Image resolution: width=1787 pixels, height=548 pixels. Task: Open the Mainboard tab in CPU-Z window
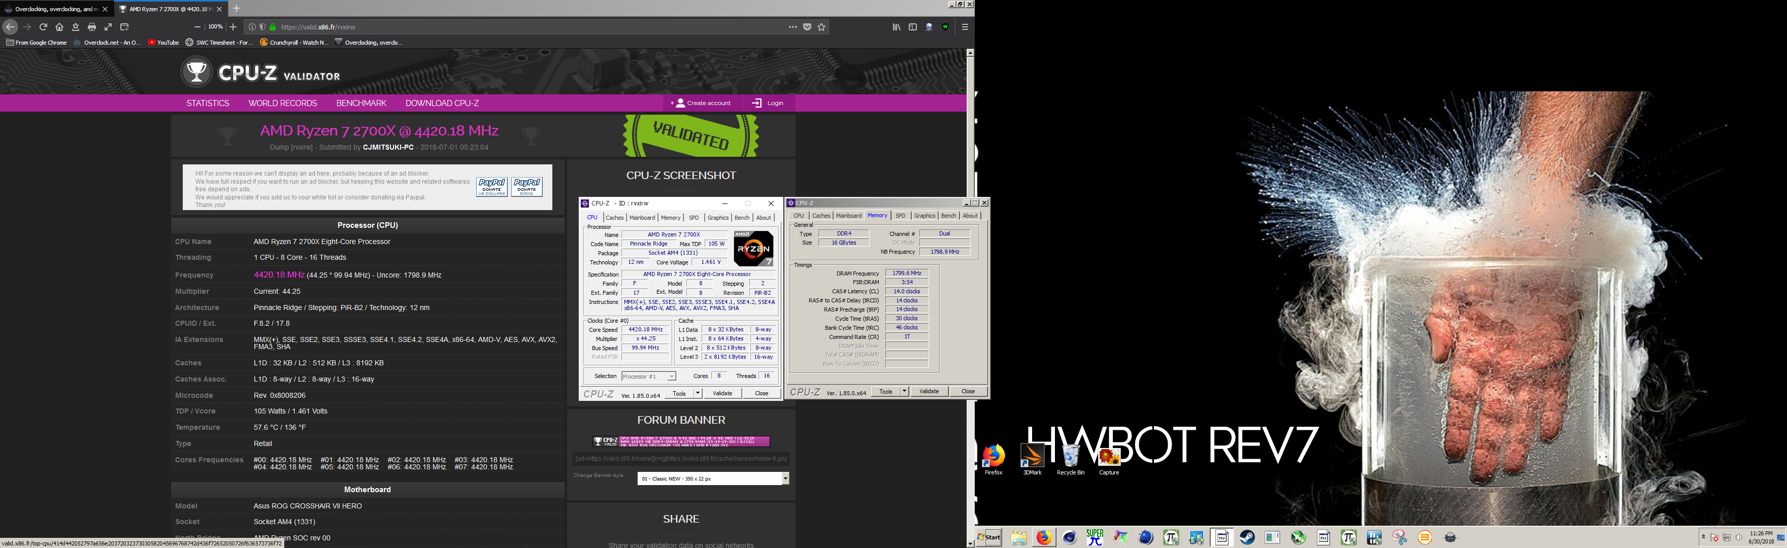tap(848, 216)
